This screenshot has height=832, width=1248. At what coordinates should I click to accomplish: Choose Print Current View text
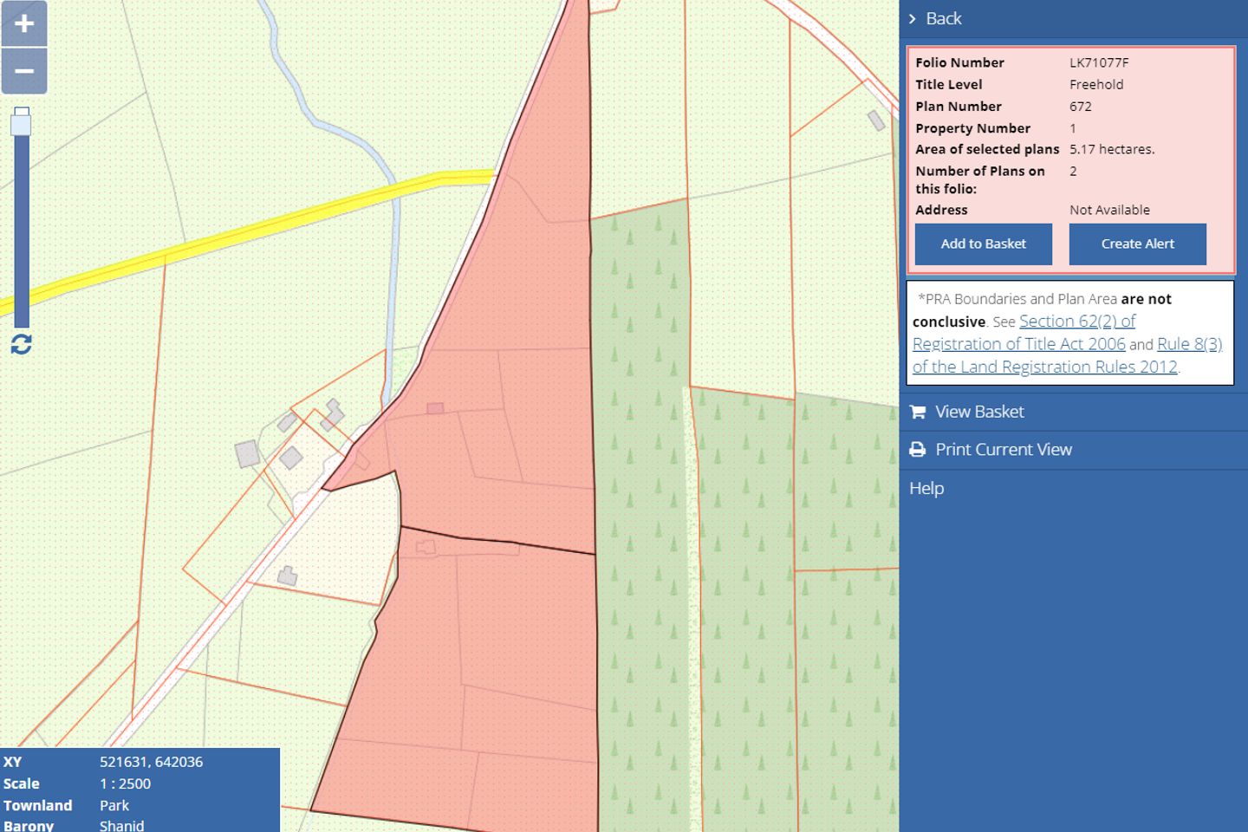[x=1004, y=450]
